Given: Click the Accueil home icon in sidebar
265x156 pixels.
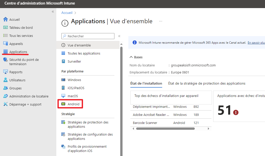Looking at the screenshot, I should pyautogui.click(x=5, y=19).
